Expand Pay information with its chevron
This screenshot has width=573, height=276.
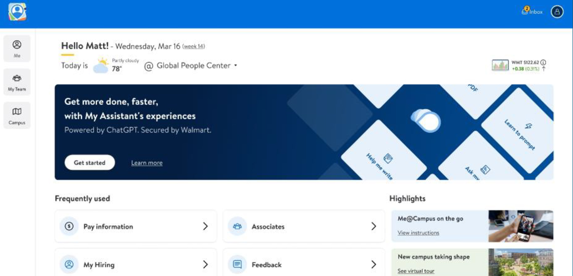pos(205,227)
